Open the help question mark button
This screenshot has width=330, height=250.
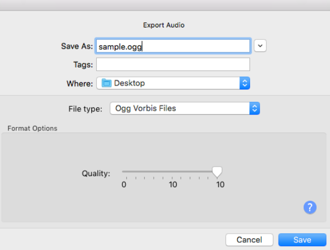click(x=310, y=207)
